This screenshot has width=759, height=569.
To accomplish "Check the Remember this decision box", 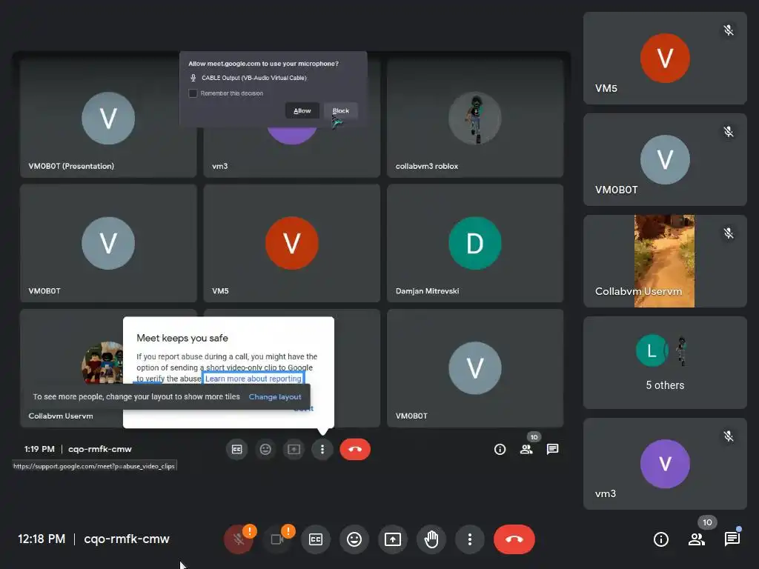I will [x=193, y=93].
